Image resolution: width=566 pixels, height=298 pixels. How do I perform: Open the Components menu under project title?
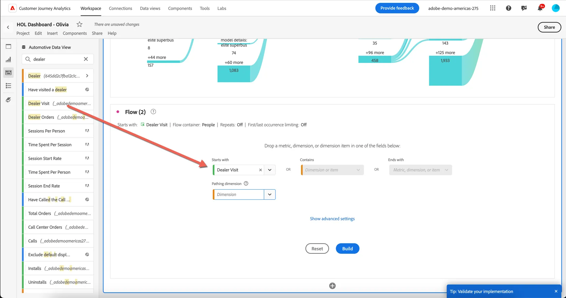[75, 33]
